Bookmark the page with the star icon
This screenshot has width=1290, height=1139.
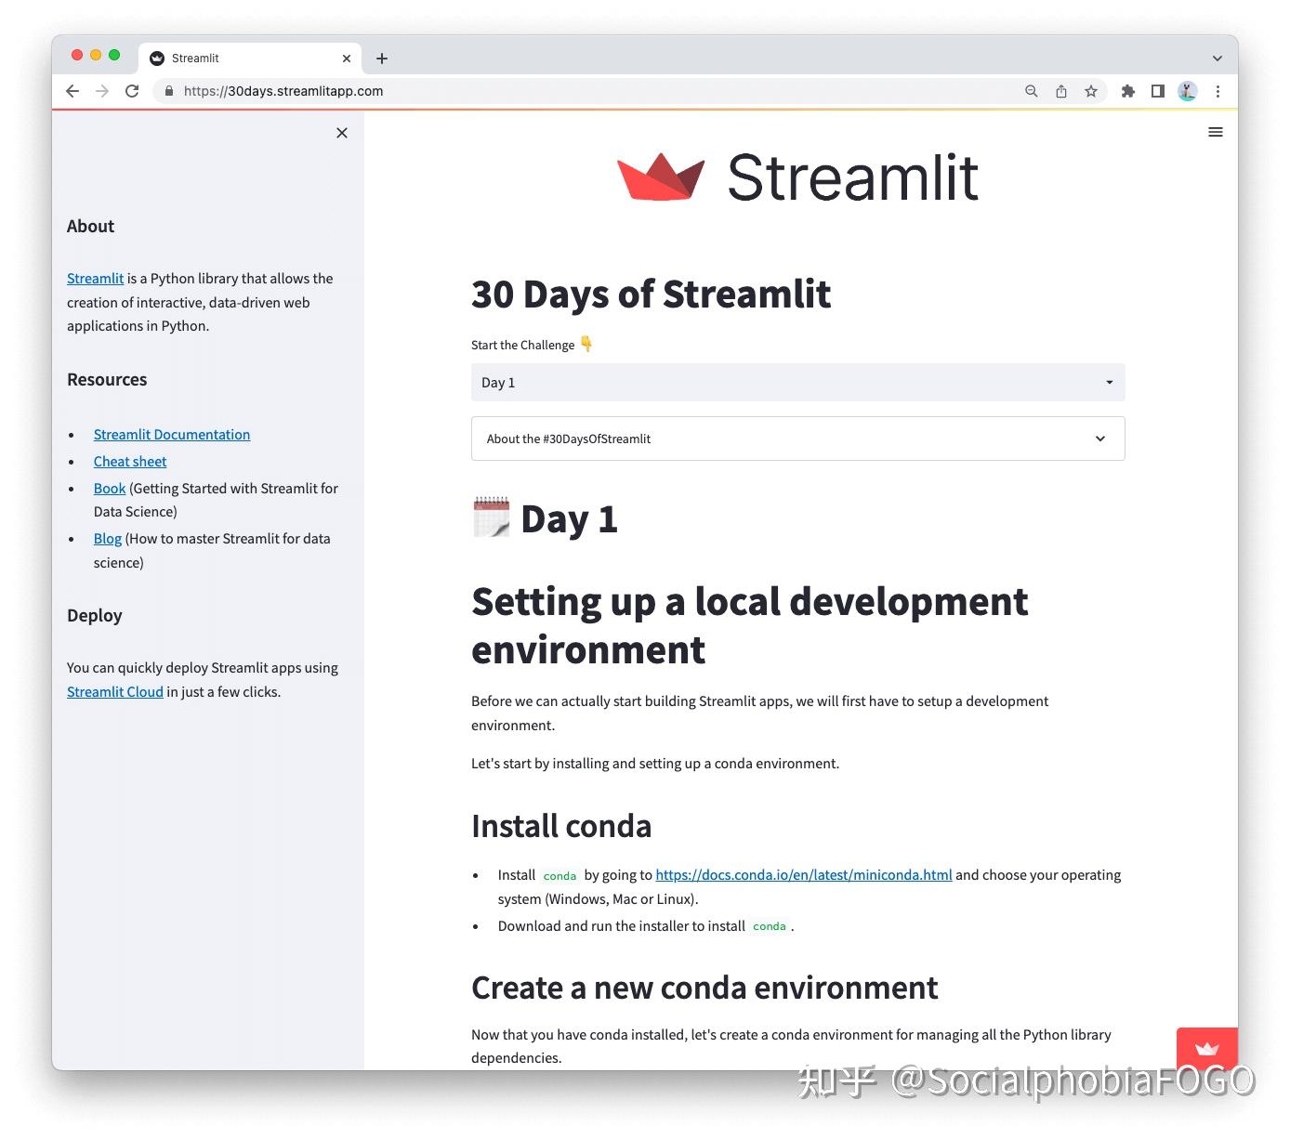tap(1091, 91)
